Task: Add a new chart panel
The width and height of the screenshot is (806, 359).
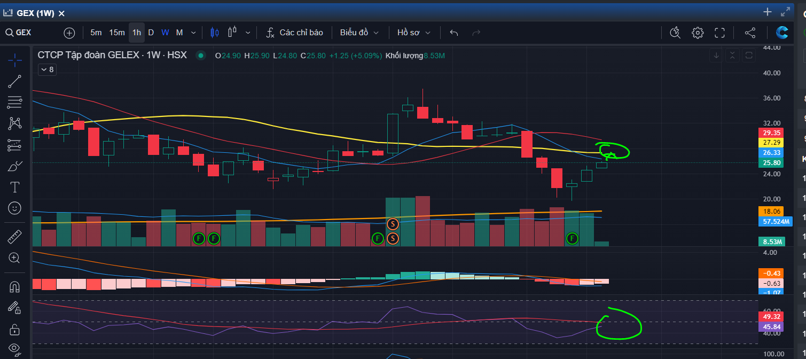Action: (768, 12)
